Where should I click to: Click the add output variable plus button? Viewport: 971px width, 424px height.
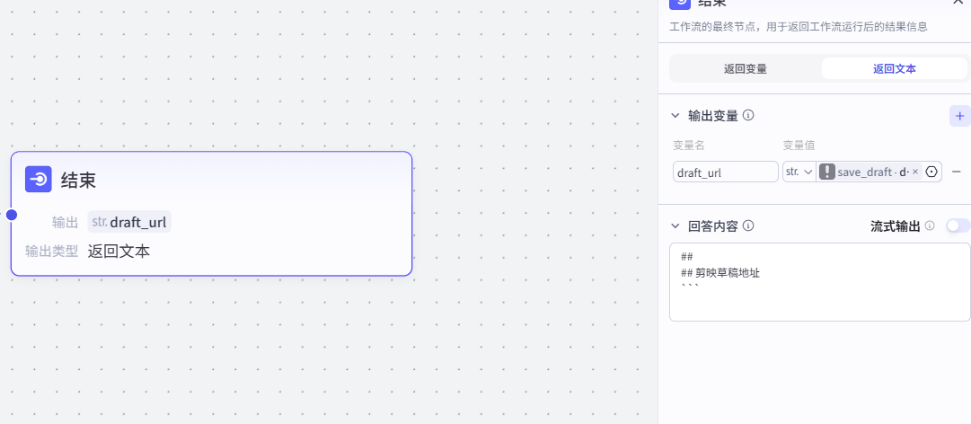pos(959,116)
